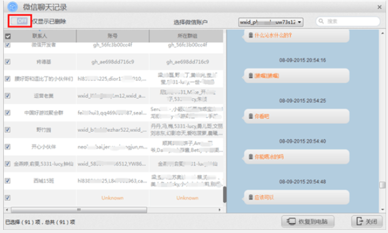Image resolution: width=388 pixels, height=233 pixels.
Task: Click the 恢复到电脑 button
Action: [308, 221]
